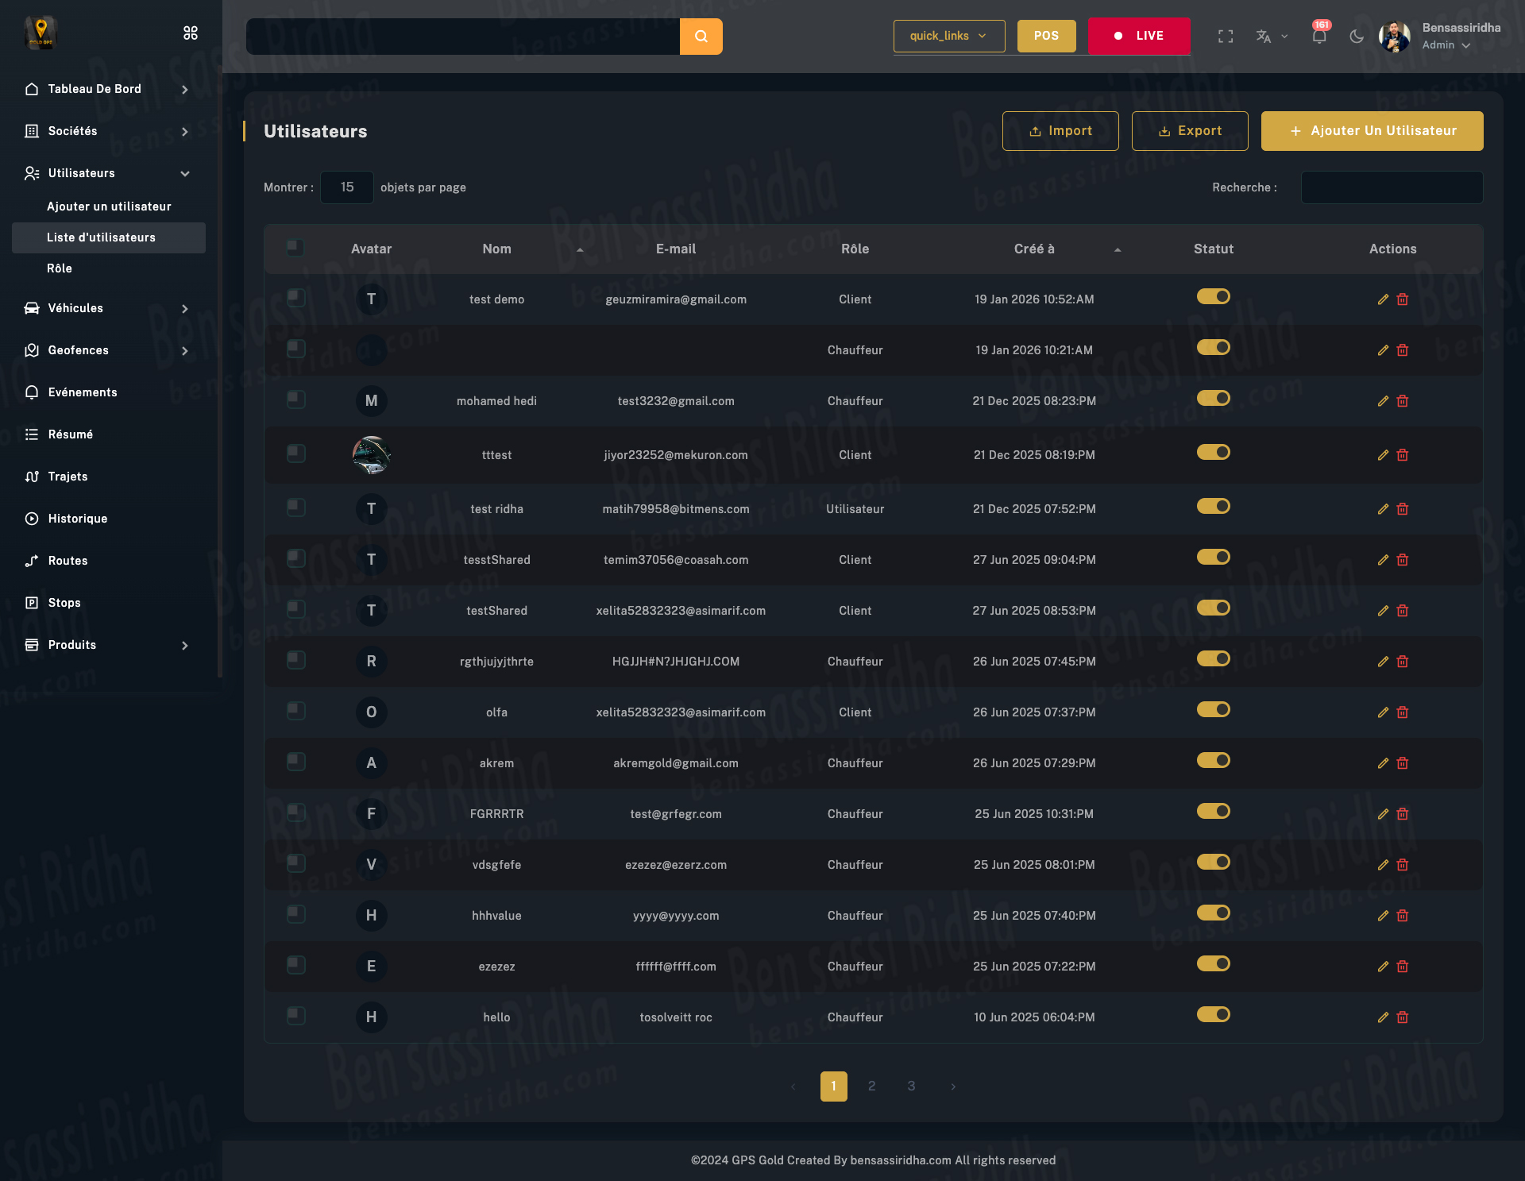Viewport: 1525px width, 1181px height.
Task: Click edit pencil for test demo
Action: [x=1383, y=299]
